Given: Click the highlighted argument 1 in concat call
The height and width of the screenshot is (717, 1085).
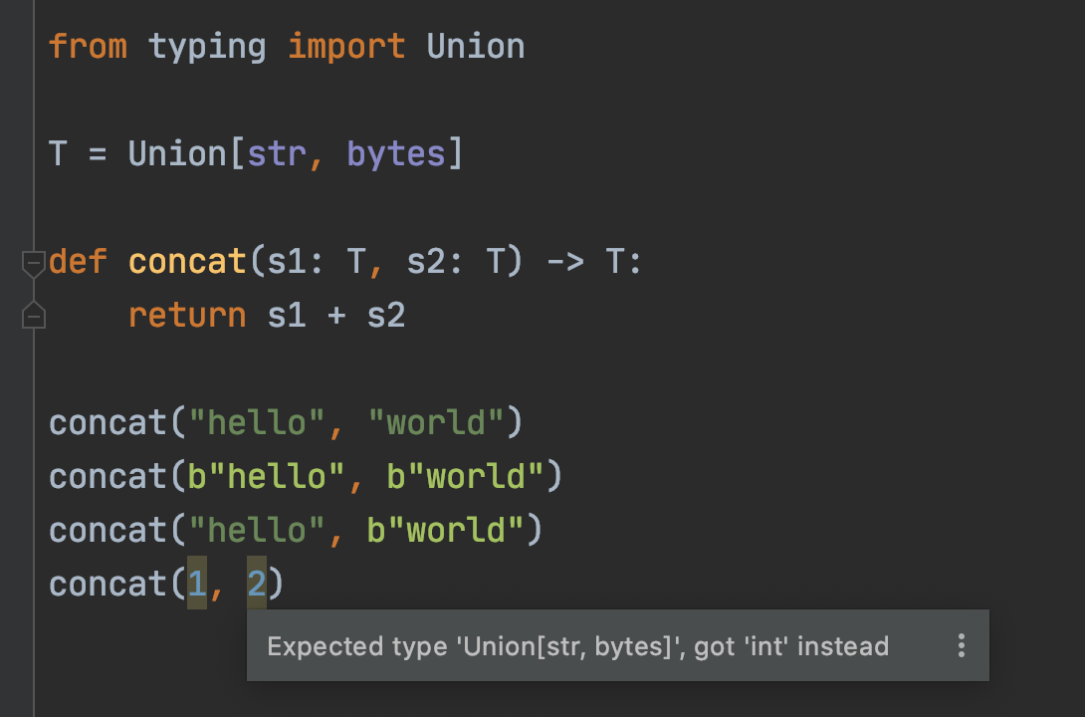Looking at the screenshot, I should pos(197,584).
